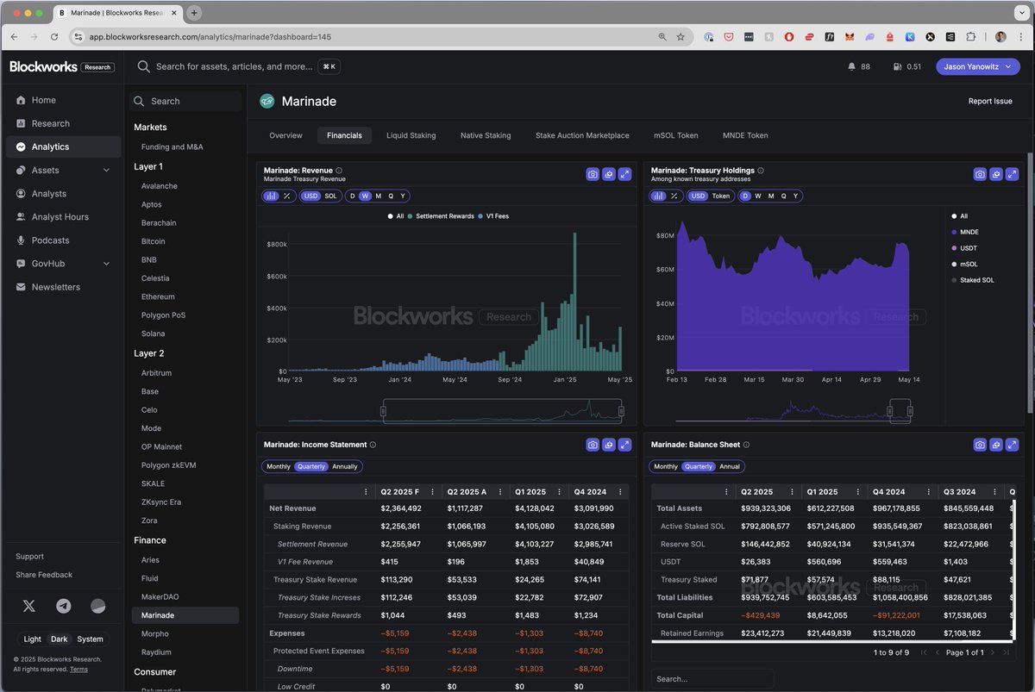
Task: Reload the page in the browser
Action: (x=54, y=37)
